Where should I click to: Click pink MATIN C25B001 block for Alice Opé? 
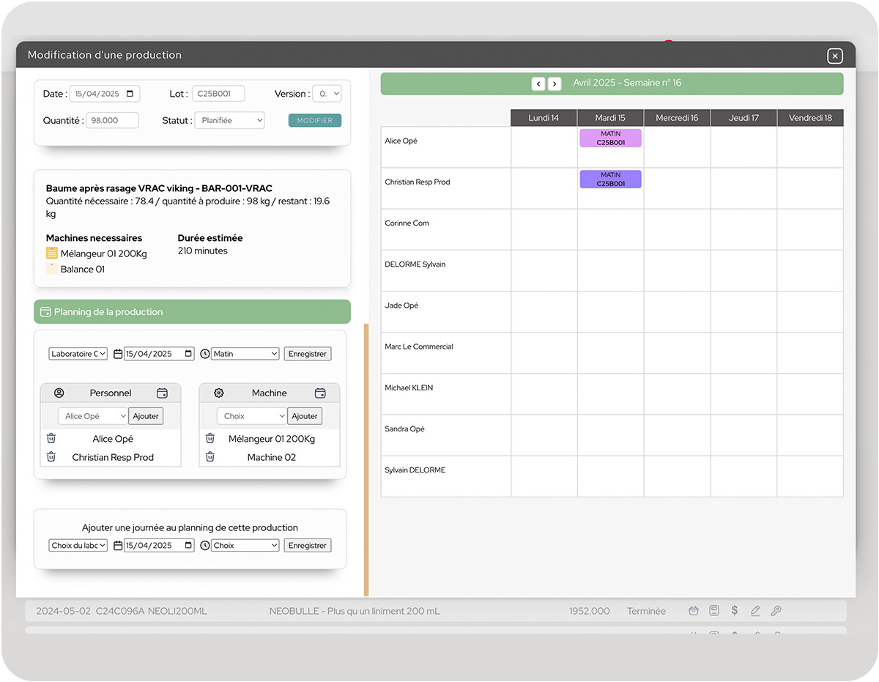pos(610,138)
